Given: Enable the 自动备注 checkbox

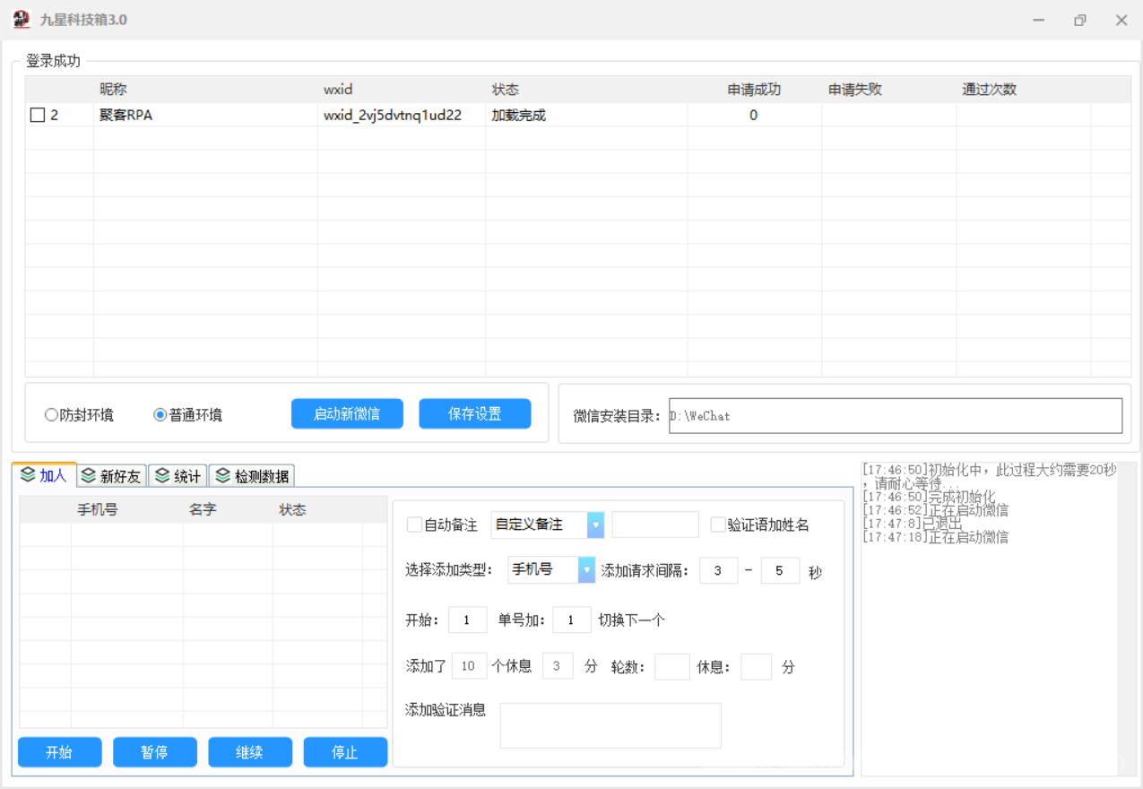Looking at the screenshot, I should (x=414, y=525).
